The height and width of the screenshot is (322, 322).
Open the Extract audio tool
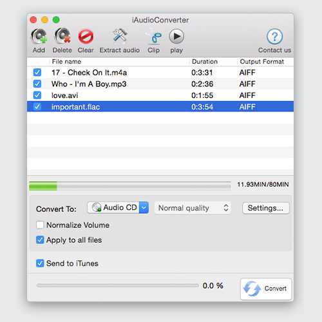tap(120, 35)
